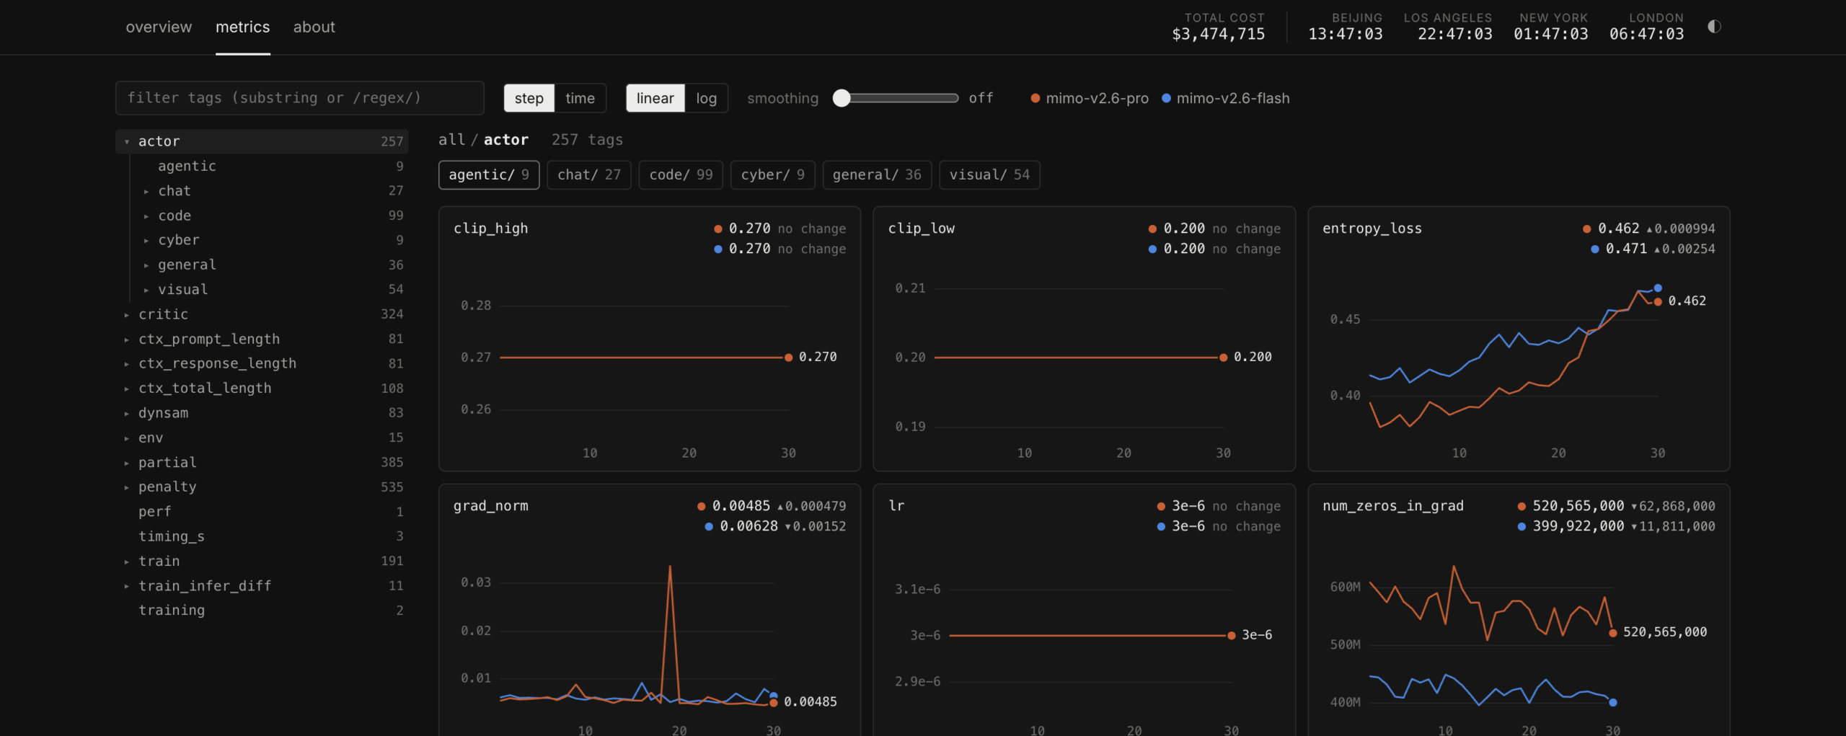Screen dimensions: 1846x736
Task: Expand the penalty node
Action: click(127, 487)
